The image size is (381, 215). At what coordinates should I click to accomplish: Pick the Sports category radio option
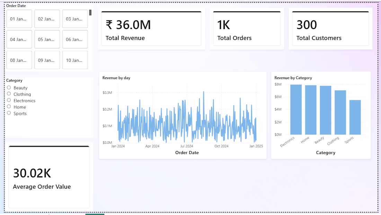click(9, 113)
